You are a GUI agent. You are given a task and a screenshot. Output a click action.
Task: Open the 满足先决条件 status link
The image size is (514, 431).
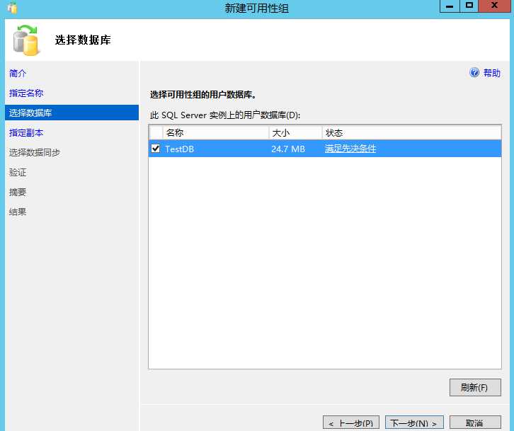[350, 149]
